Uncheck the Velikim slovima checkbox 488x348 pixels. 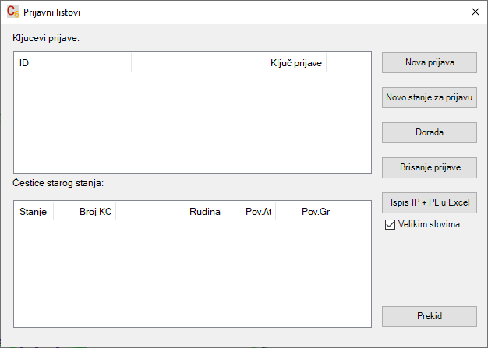(x=391, y=225)
